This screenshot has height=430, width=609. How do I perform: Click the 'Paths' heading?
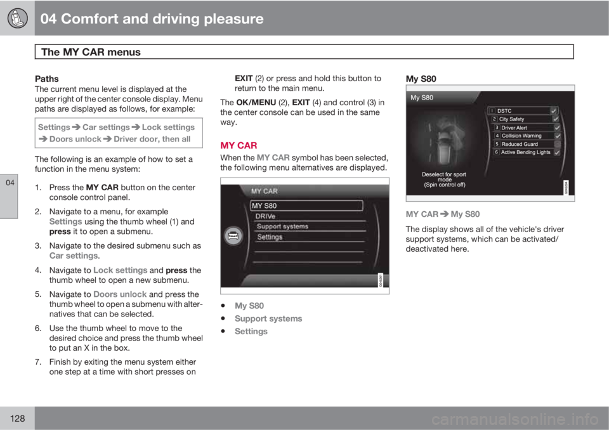click(46, 79)
